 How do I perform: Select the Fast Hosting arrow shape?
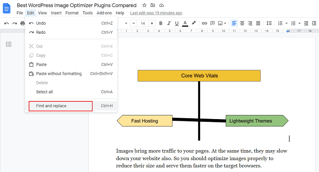tap(144, 121)
